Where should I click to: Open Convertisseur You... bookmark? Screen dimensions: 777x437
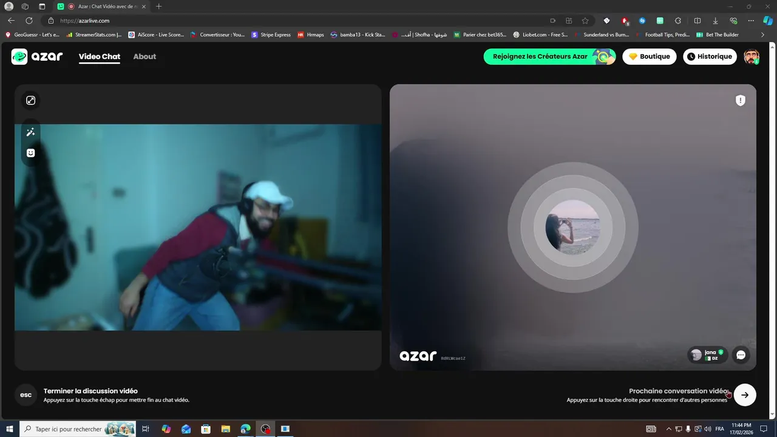217,35
